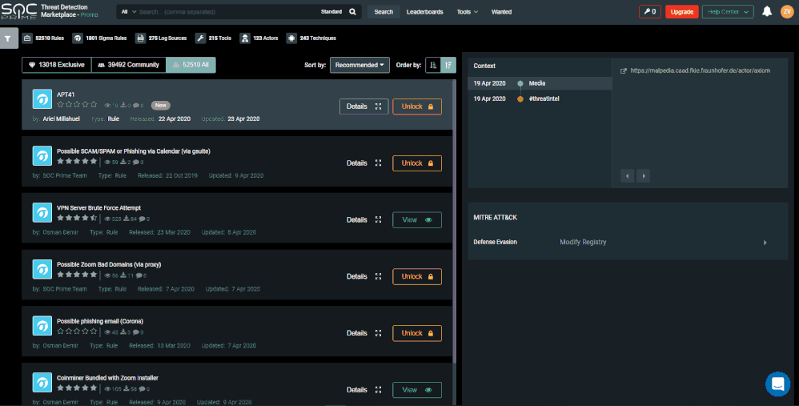The height and width of the screenshot is (406, 799).
Task: Click the Upgrade button
Action: 682,12
